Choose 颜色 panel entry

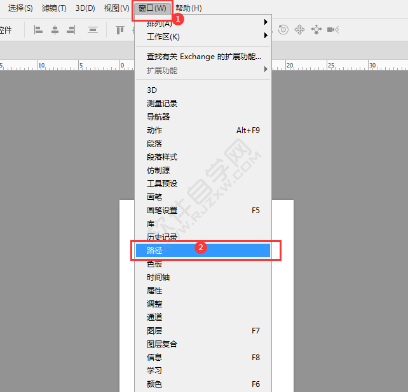pos(203,384)
